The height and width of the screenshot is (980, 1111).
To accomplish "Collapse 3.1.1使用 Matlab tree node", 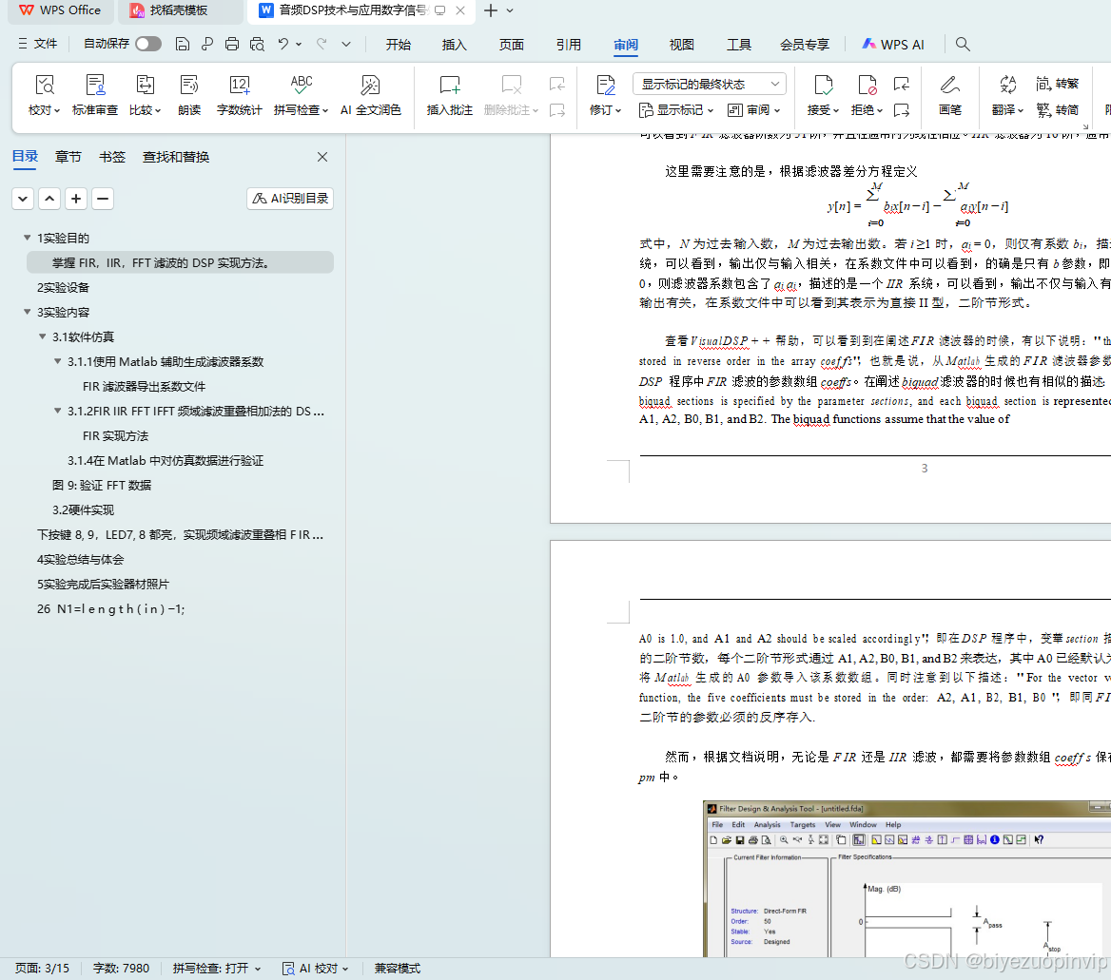I will (x=57, y=361).
